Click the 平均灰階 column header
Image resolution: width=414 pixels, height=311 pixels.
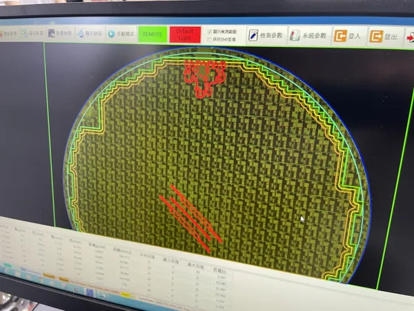point(147,256)
